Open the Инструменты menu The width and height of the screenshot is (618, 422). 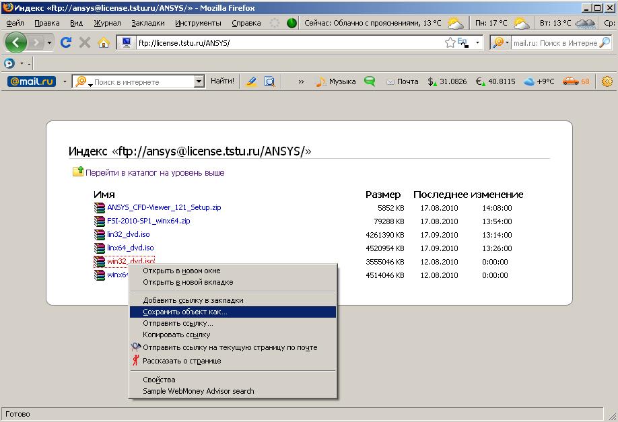coord(198,24)
